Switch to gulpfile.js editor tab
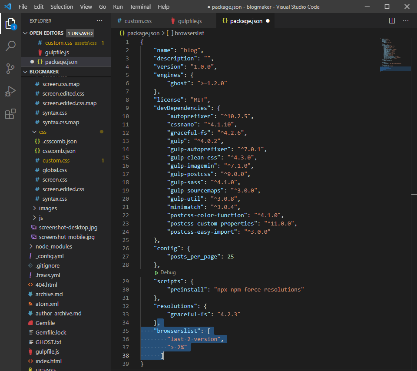417x371 pixels. point(190,21)
